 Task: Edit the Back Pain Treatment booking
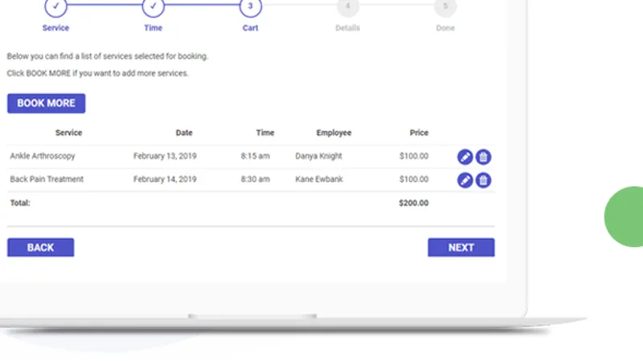pos(465,180)
